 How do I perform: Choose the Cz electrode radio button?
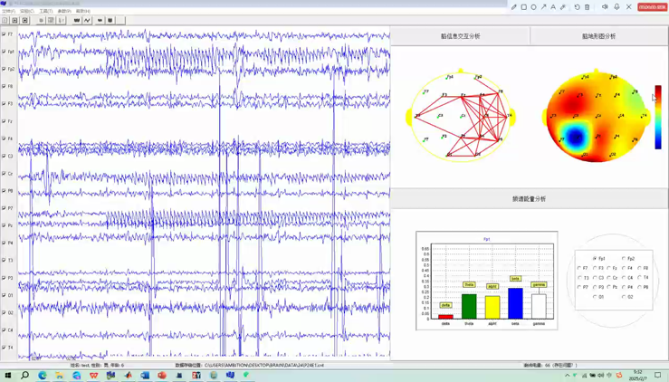click(x=609, y=278)
